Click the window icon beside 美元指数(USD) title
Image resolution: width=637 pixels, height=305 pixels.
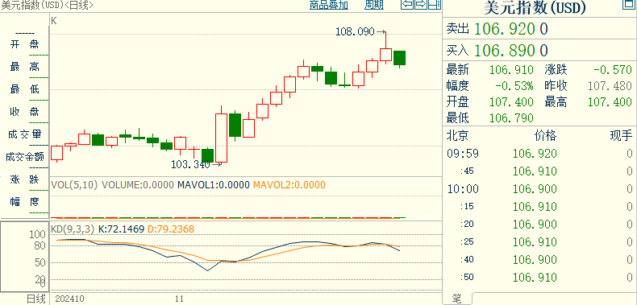(629, 4)
